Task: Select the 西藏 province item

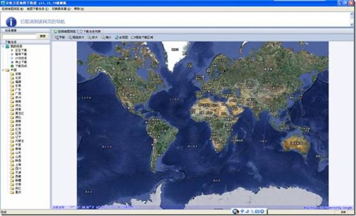Action: click(x=18, y=177)
